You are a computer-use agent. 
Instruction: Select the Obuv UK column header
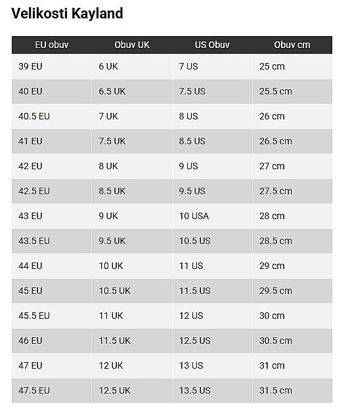click(x=132, y=45)
